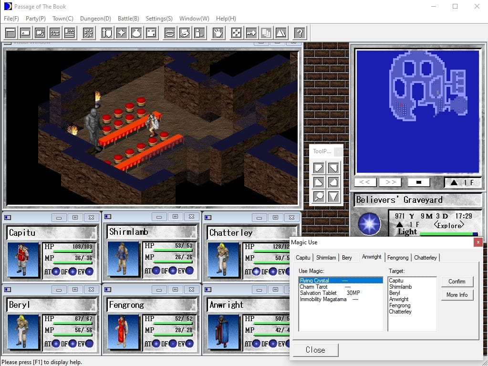Click the magnifying glass in the tool palette
The height and width of the screenshot is (366, 488).
pos(319,196)
